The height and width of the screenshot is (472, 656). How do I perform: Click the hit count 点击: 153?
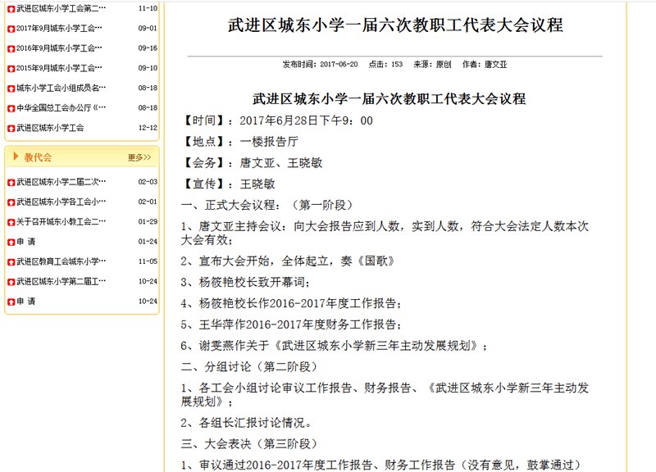[385, 65]
